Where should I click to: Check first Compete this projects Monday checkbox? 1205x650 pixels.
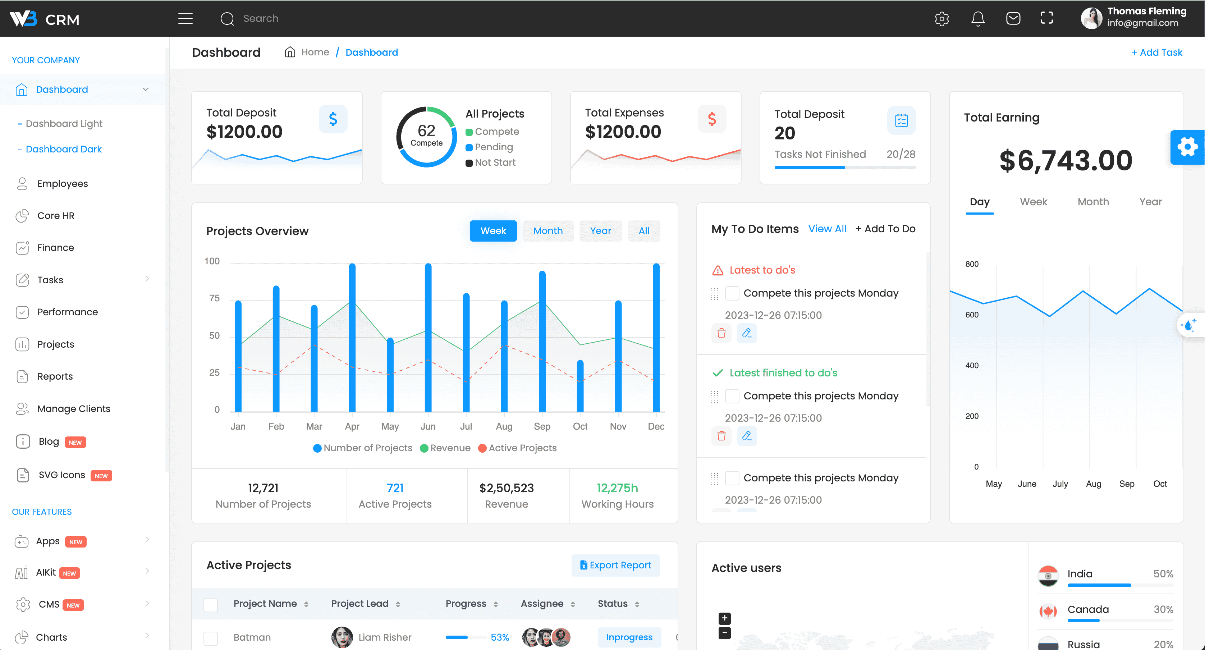(732, 293)
